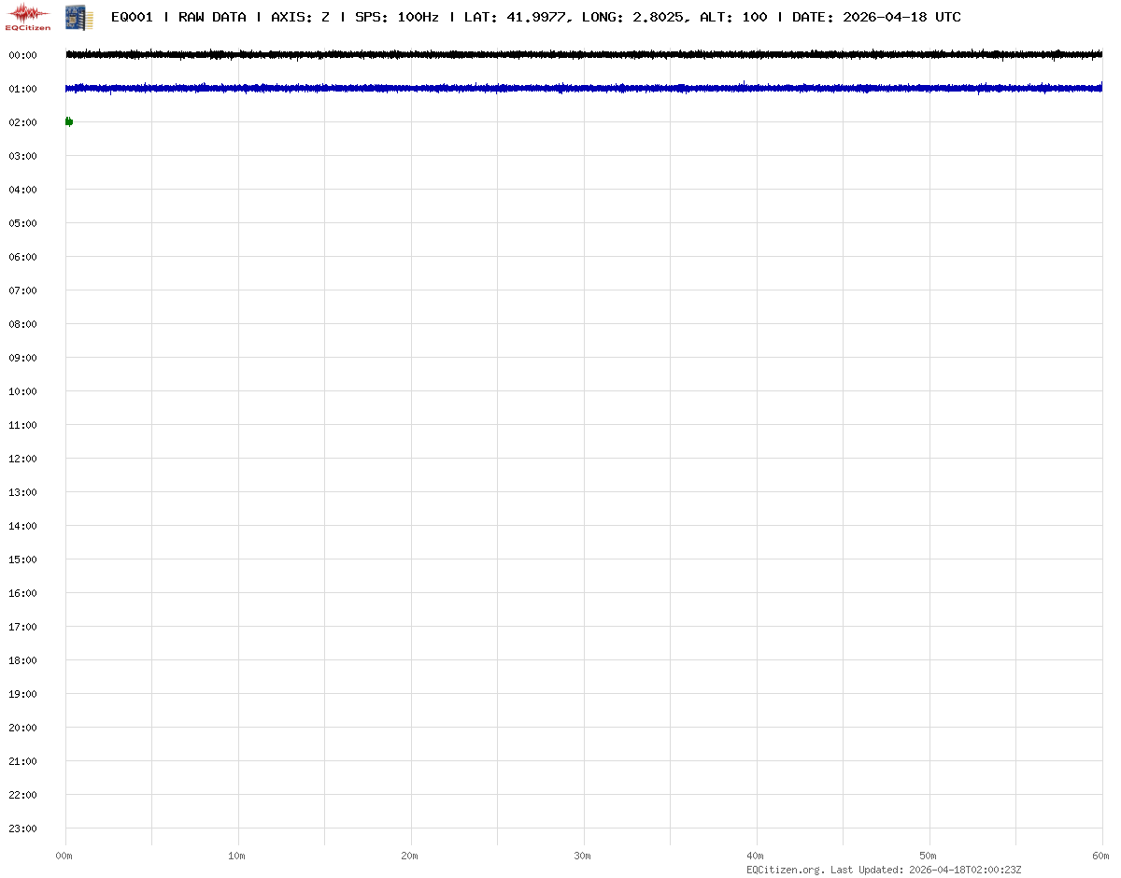Click the SPS: 100Hz header text
Viewport: 1121px width, 878px height.
tap(396, 17)
